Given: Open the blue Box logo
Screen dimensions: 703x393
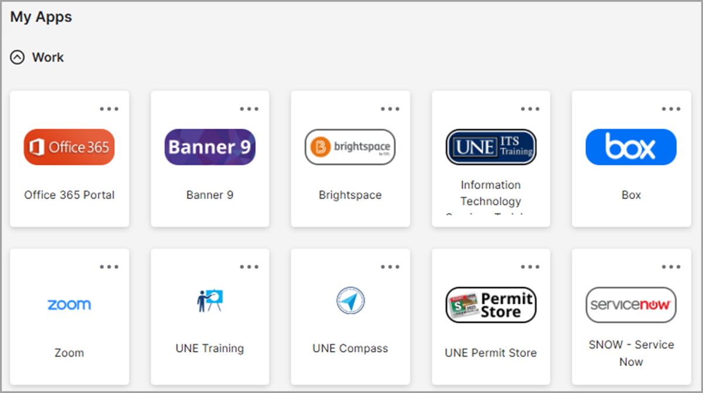Looking at the screenshot, I should (631, 147).
